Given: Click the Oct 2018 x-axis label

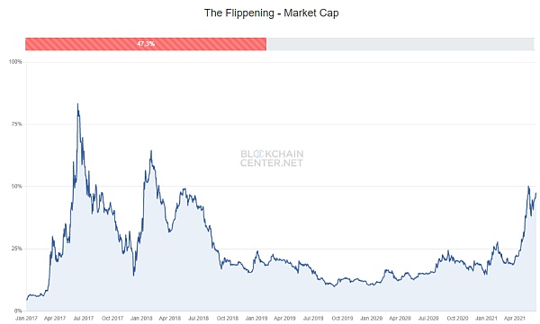Looking at the screenshot, I should tap(228, 319).
